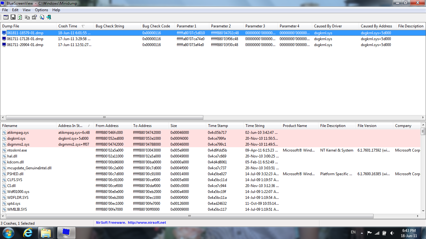Screen dimensions: 426x239
Task: Sort by Time Stamp column header
Action: click(225, 126)
